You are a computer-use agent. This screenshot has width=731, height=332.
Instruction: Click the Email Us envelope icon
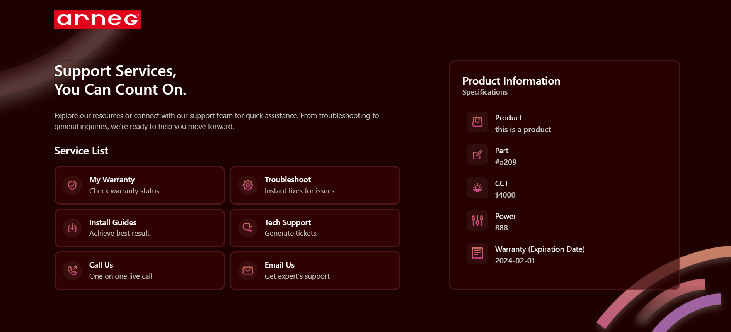click(248, 270)
